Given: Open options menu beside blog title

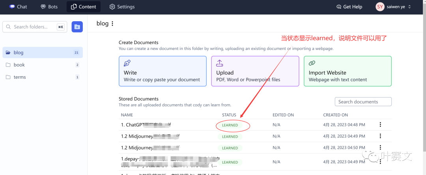Looking at the screenshot, I should (112, 24).
